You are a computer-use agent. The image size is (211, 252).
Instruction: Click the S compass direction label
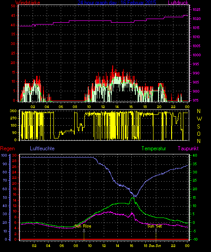click(x=199, y=127)
